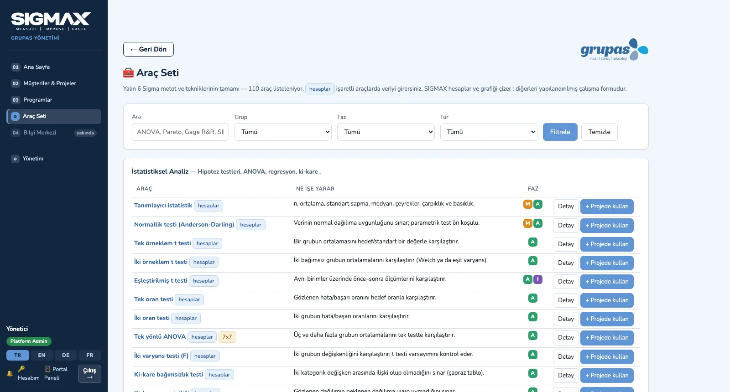Open the Tek oran testi tool link
730x392 pixels.
pyautogui.click(x=153, y=299)
